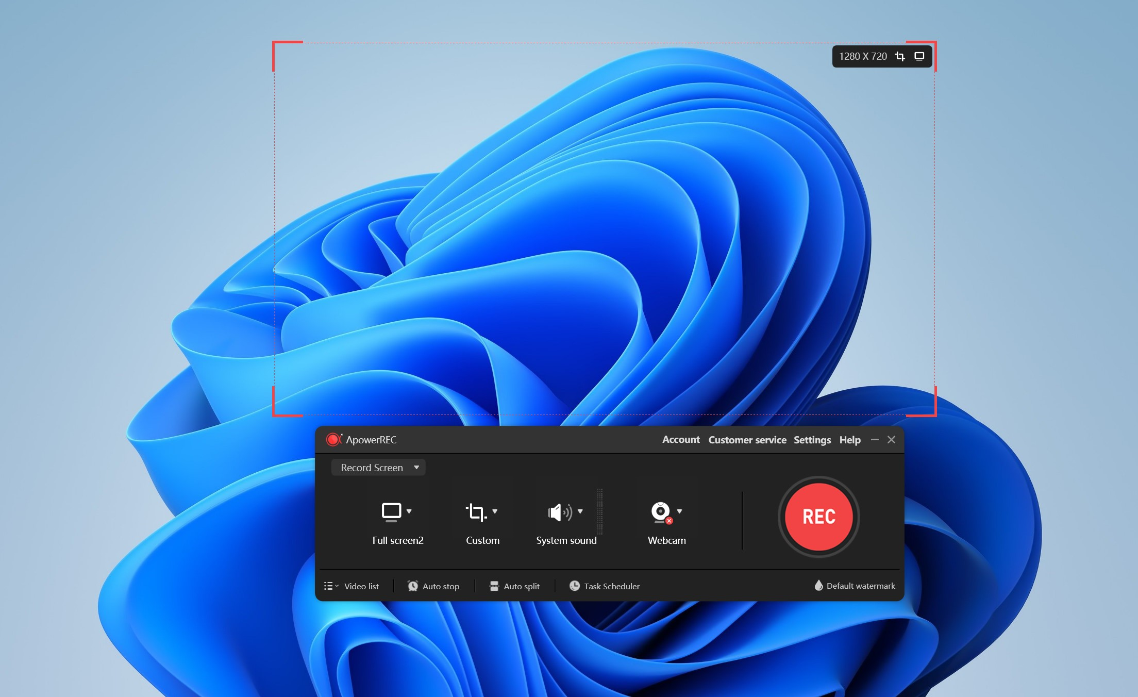Screen dimensions: 1138x697
Task: Open the Settings menu
Action: coord(812,440)
